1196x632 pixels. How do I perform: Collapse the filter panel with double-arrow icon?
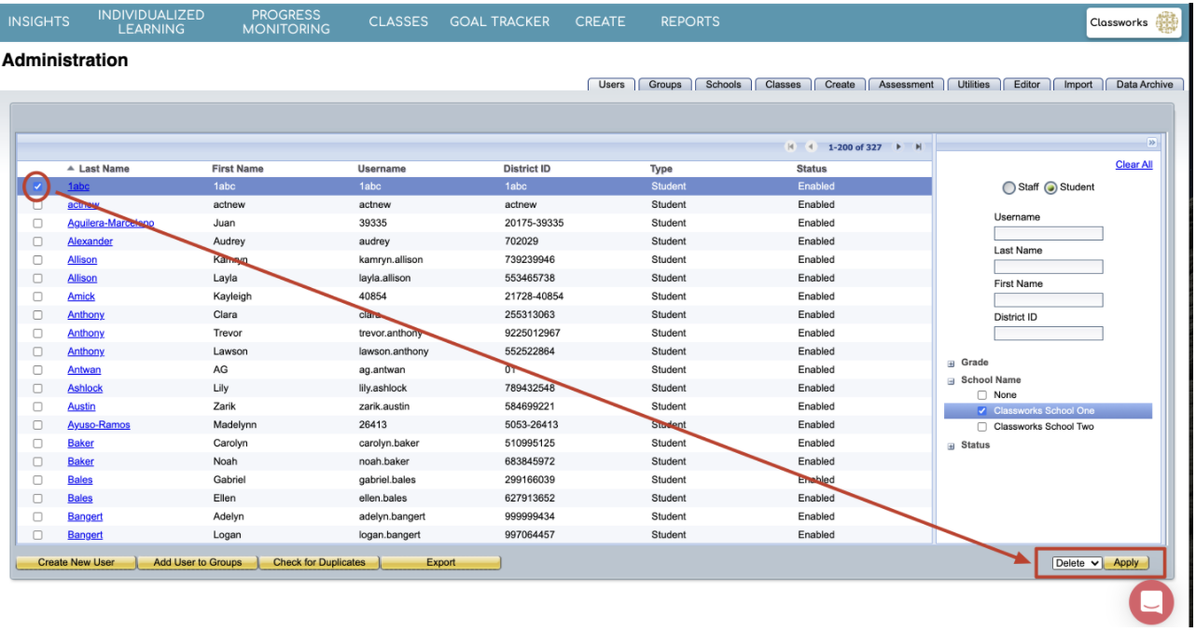1151,143
